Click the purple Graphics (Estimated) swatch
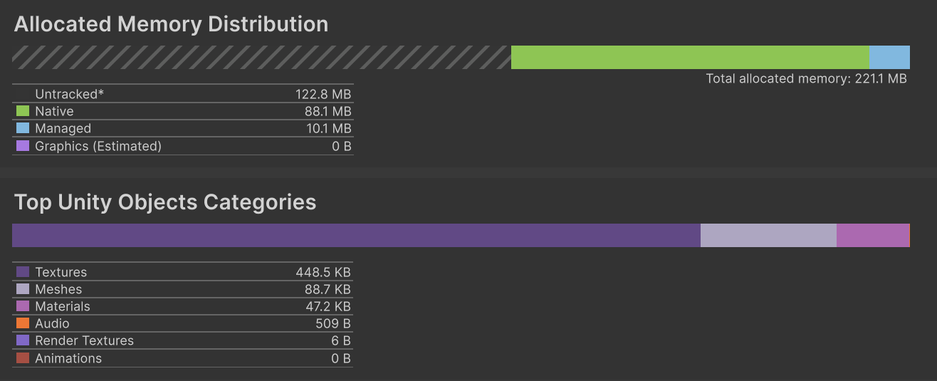Screen dimensions: 937x381 click(x=23, y=146)
